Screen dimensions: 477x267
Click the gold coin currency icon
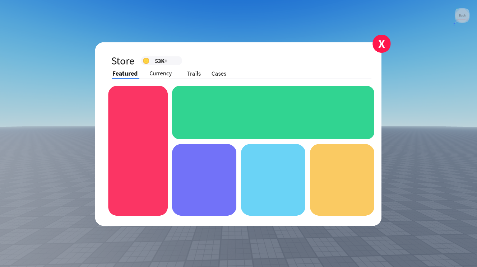[146, 61]
